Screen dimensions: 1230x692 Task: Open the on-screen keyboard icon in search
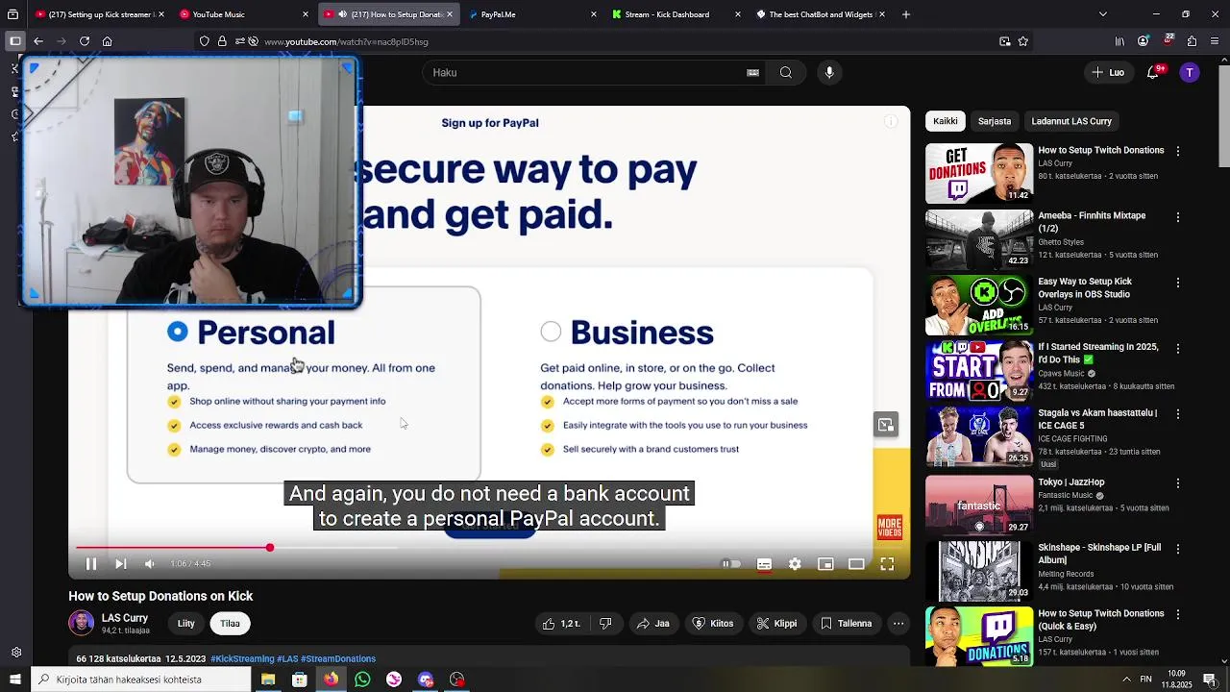pyautogui.click(x=753, y=73)
